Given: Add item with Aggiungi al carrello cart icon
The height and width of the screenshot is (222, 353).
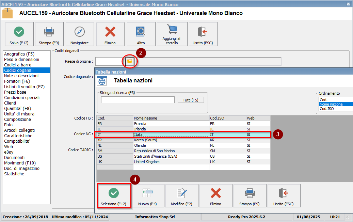Looking at the screenshot, I should pos(172,34).
